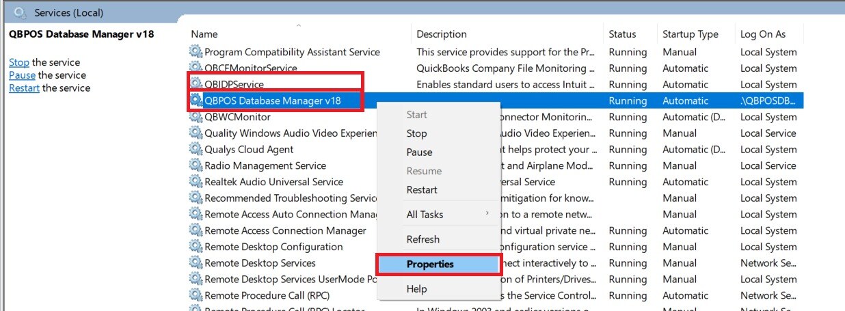
Task: Click the Realtek Audio Universal Service icon
Action: (x=196, y=182)
